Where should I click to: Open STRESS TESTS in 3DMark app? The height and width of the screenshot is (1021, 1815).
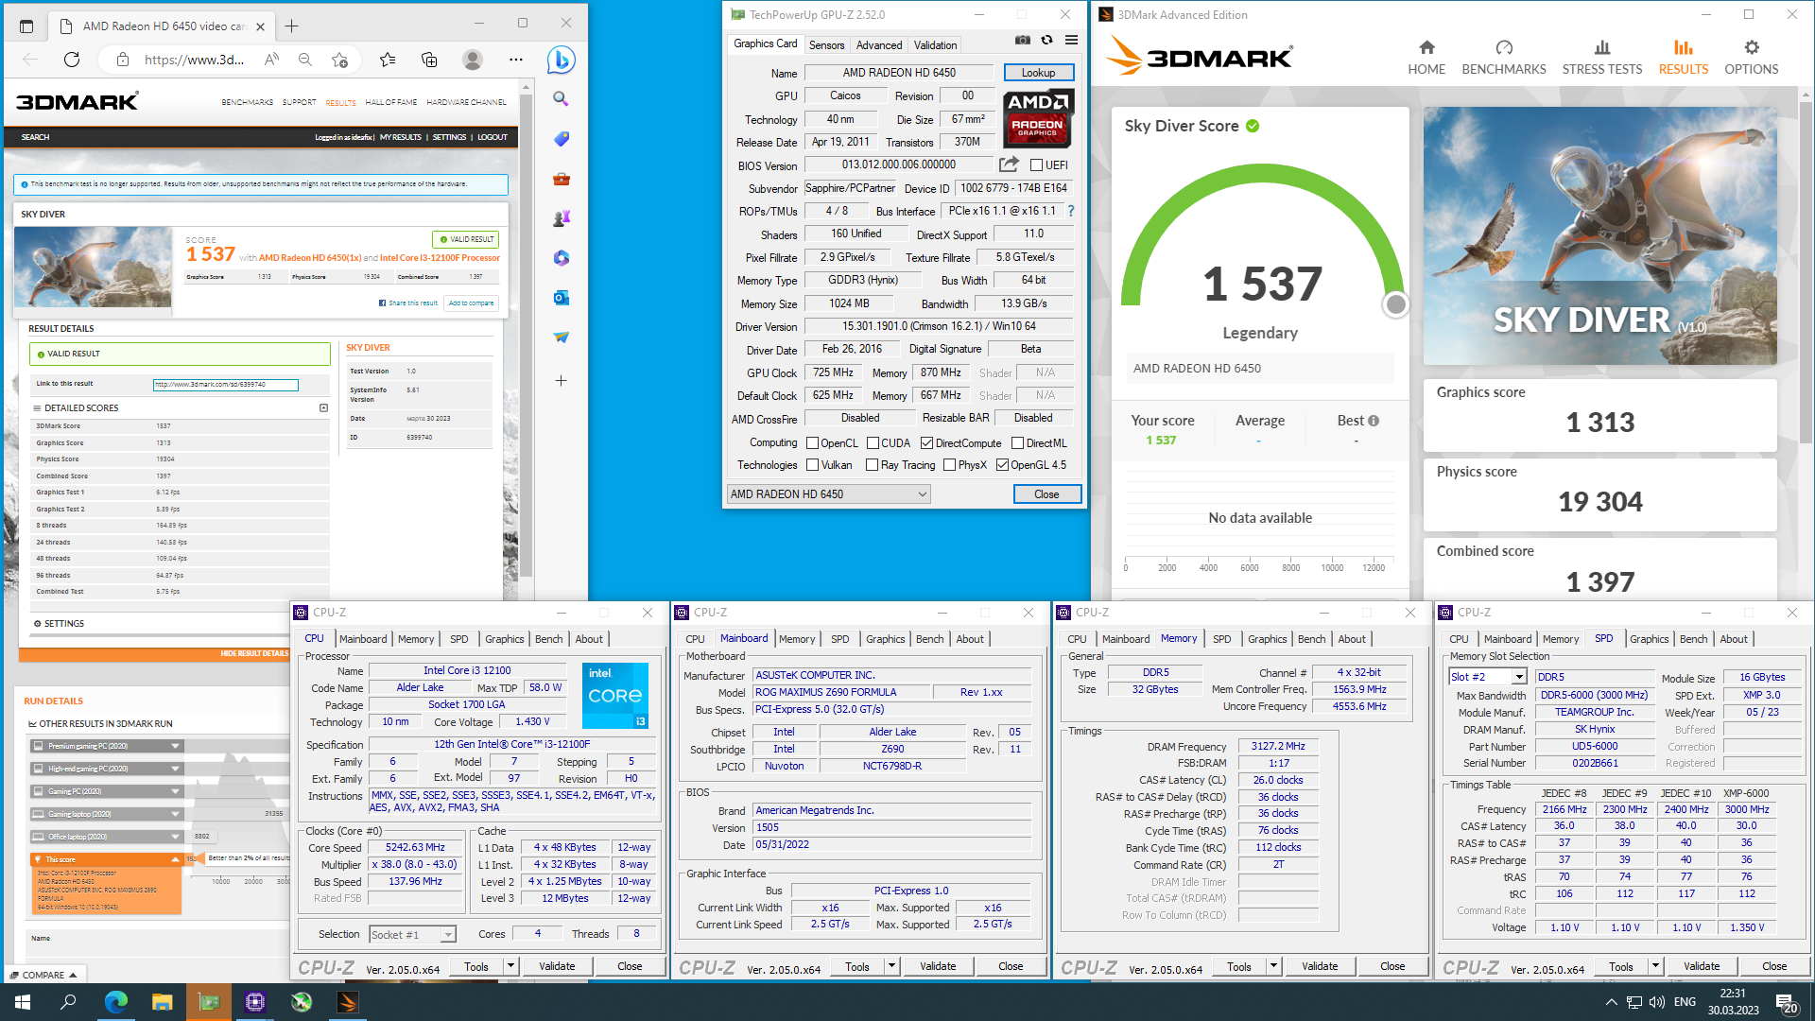[1602, 57]
